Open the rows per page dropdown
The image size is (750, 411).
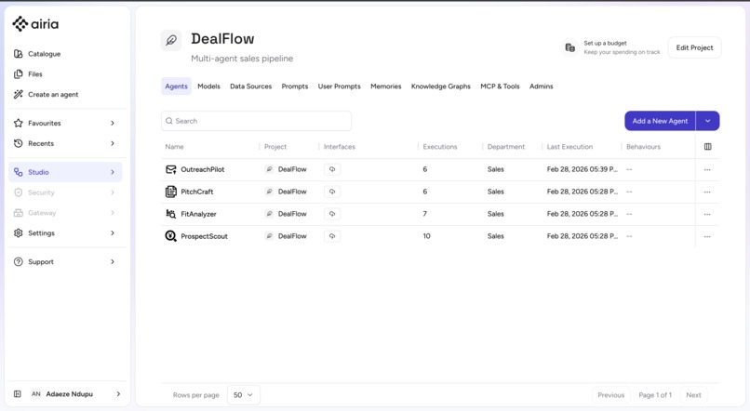click(244, 395)
